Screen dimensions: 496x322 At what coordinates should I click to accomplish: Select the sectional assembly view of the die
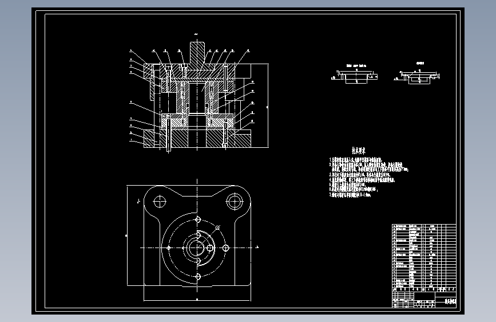[x=199, y=93]
